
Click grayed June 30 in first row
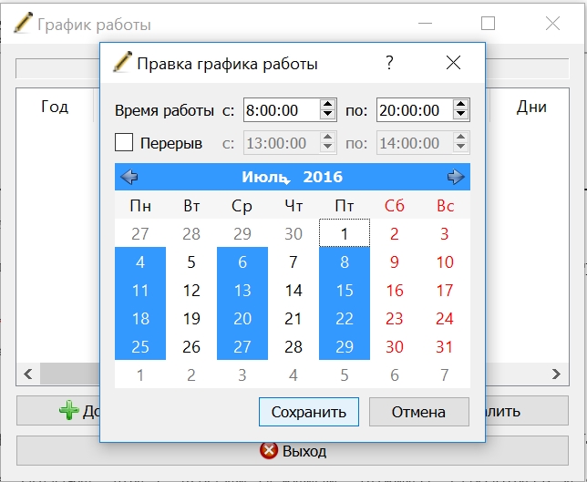(x=293, y=233)
